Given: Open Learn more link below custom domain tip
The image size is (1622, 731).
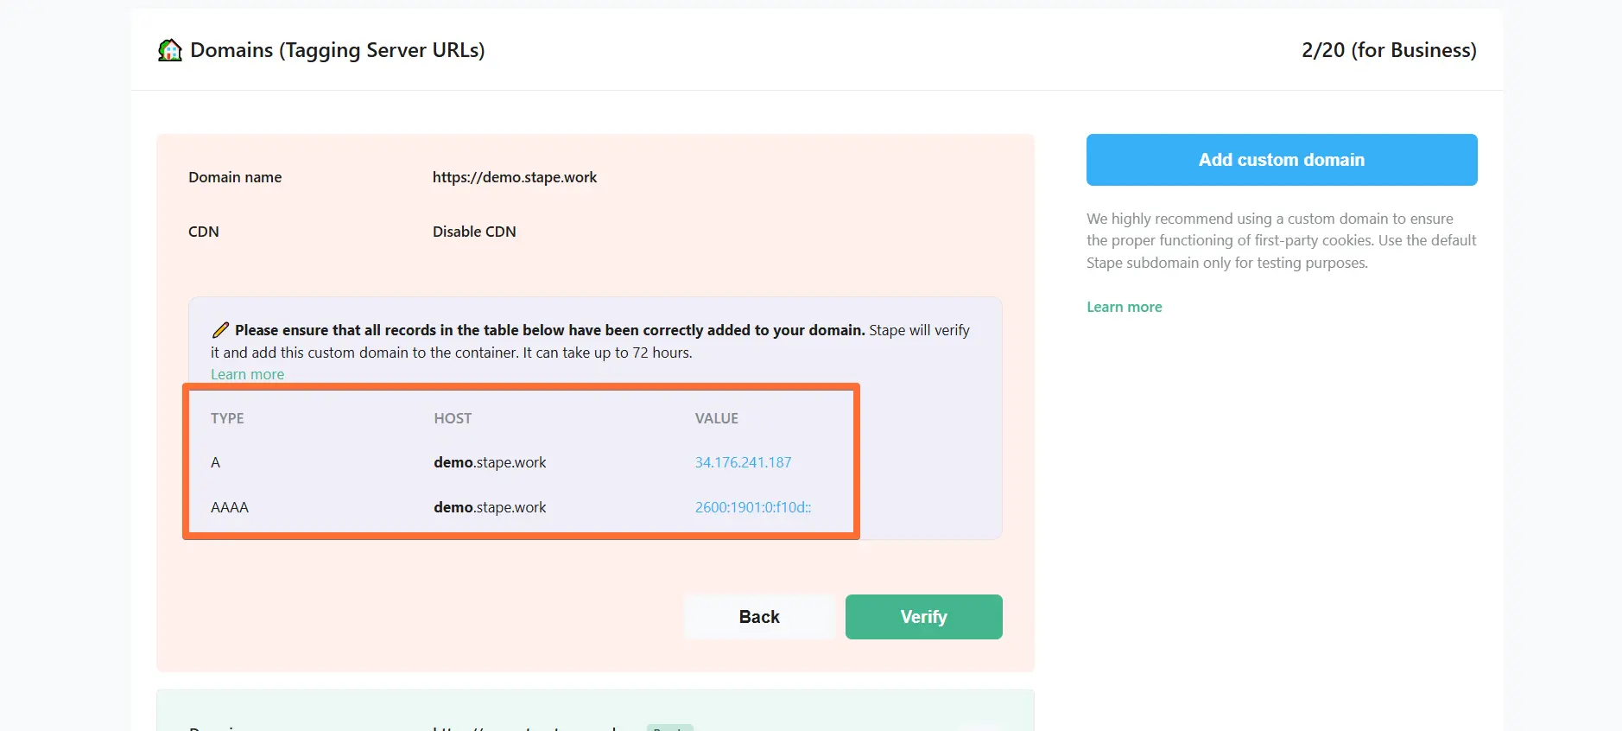Looking at the screenshot, I should pyautogui.click(x=1125, y=307).
